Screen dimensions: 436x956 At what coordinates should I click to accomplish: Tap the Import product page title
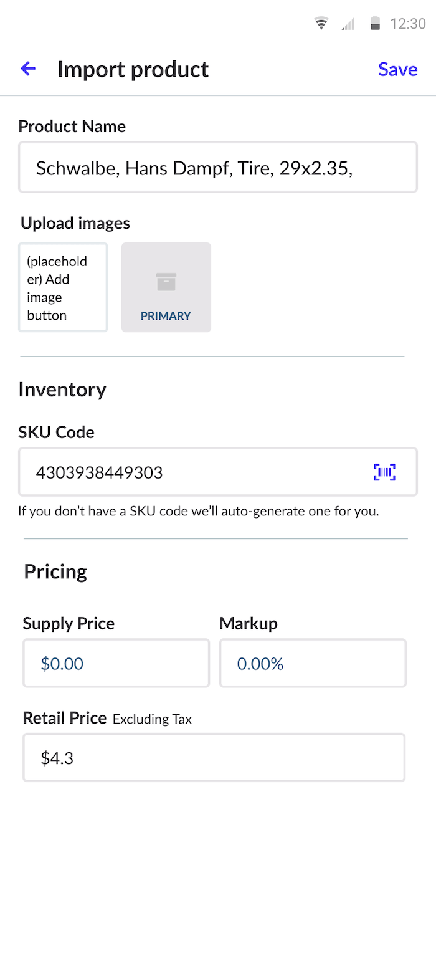pyautogui.click(x=133, y=69)
